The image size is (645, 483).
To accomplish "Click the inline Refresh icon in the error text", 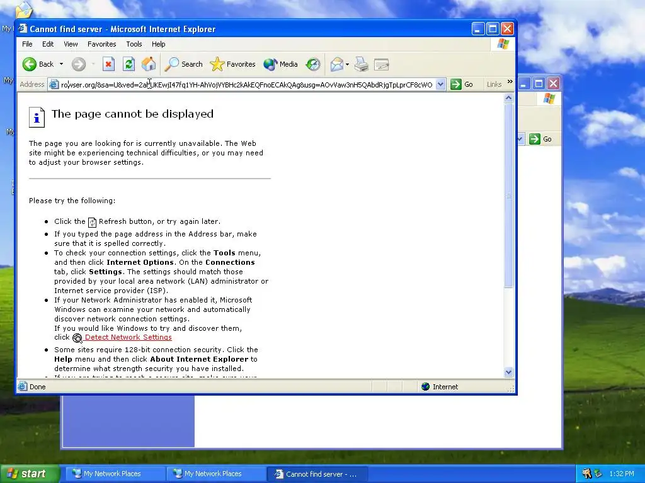I will tap(92, 222).
